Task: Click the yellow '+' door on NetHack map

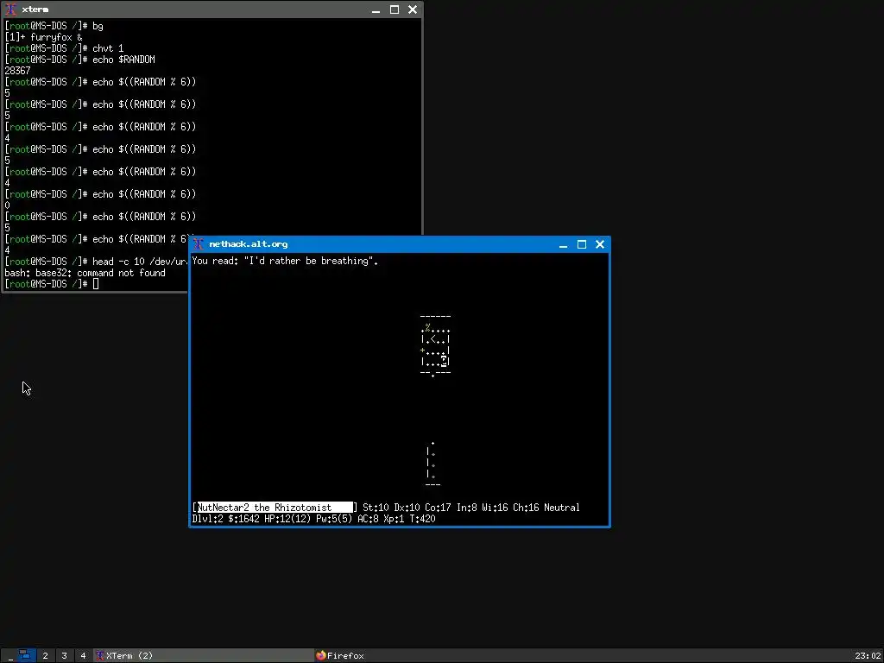Action: click(422, 350)
